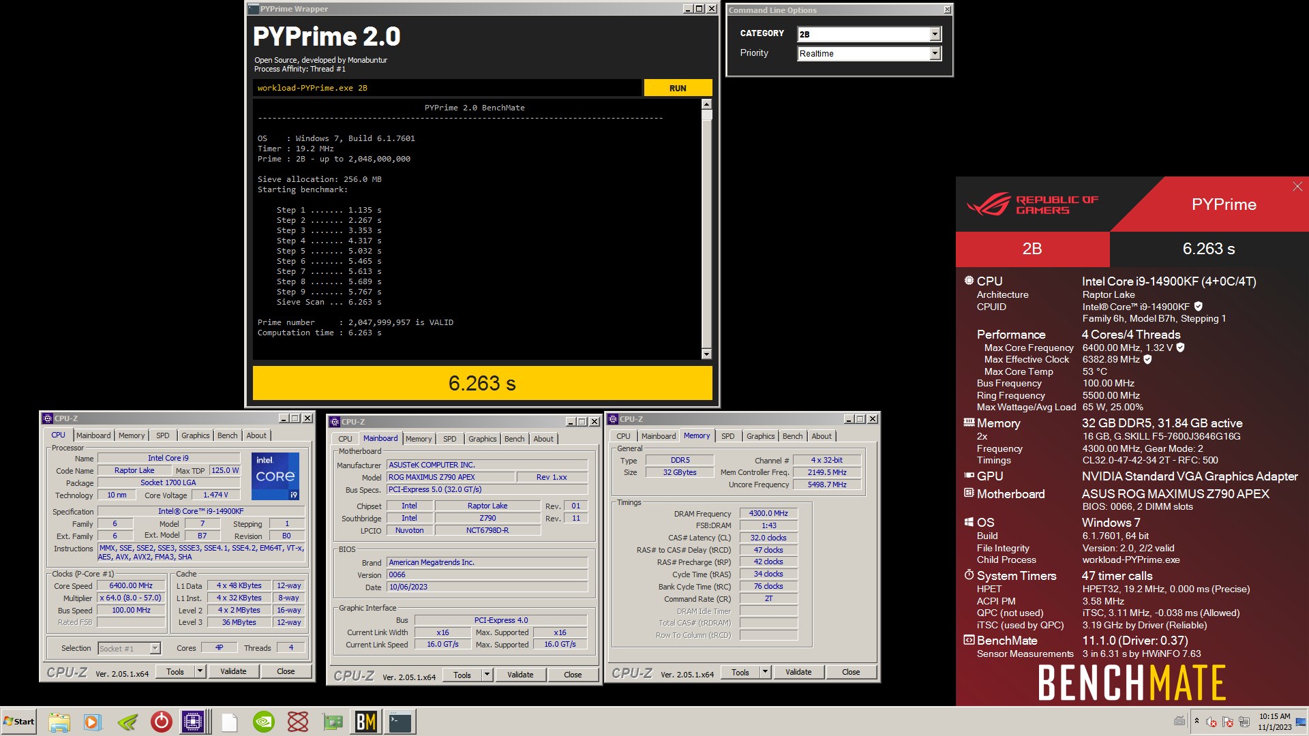Screen dimensions: 1309x736
Task: Expand Tools arrow in CPU-Z Memory window
Action: pos(766,672)
